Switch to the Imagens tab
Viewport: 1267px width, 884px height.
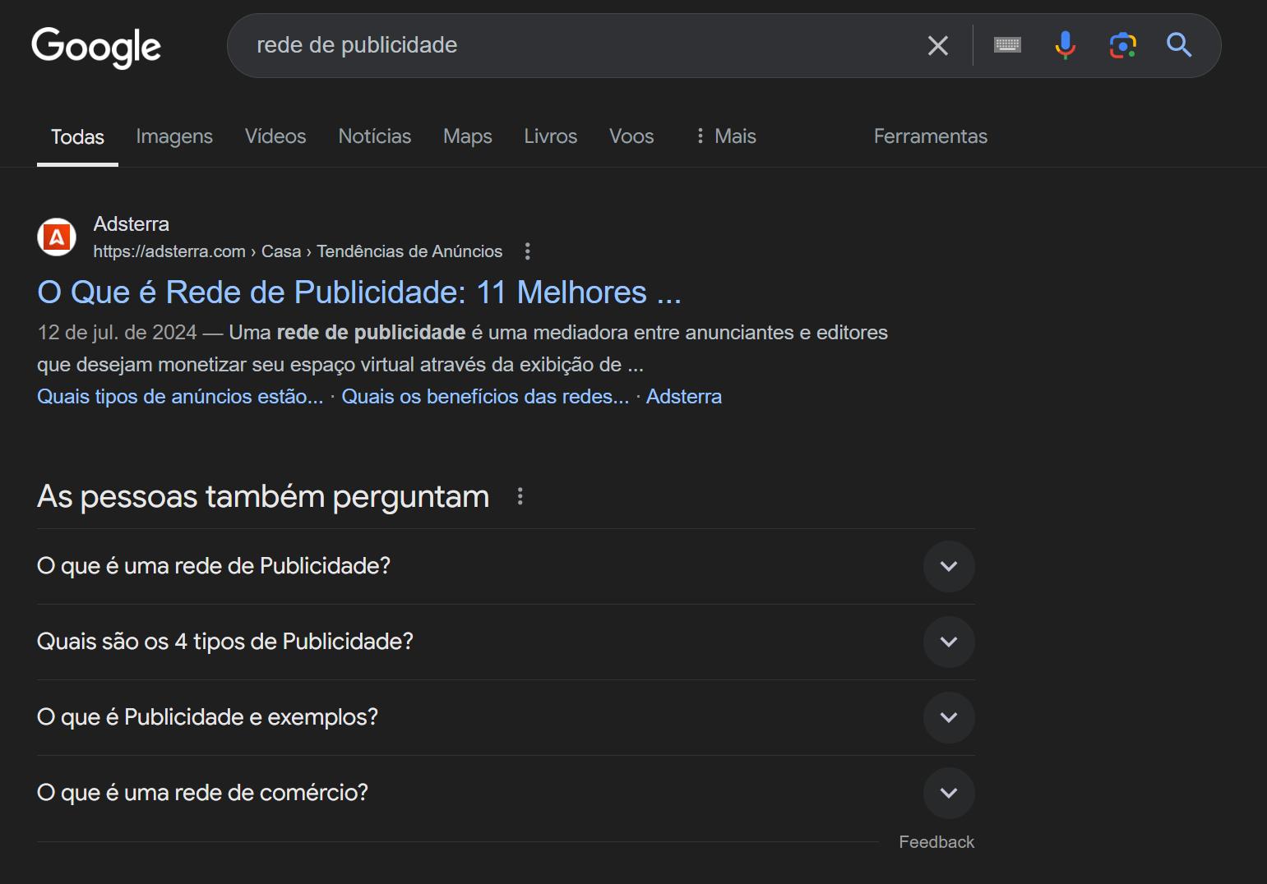[173, 136]
